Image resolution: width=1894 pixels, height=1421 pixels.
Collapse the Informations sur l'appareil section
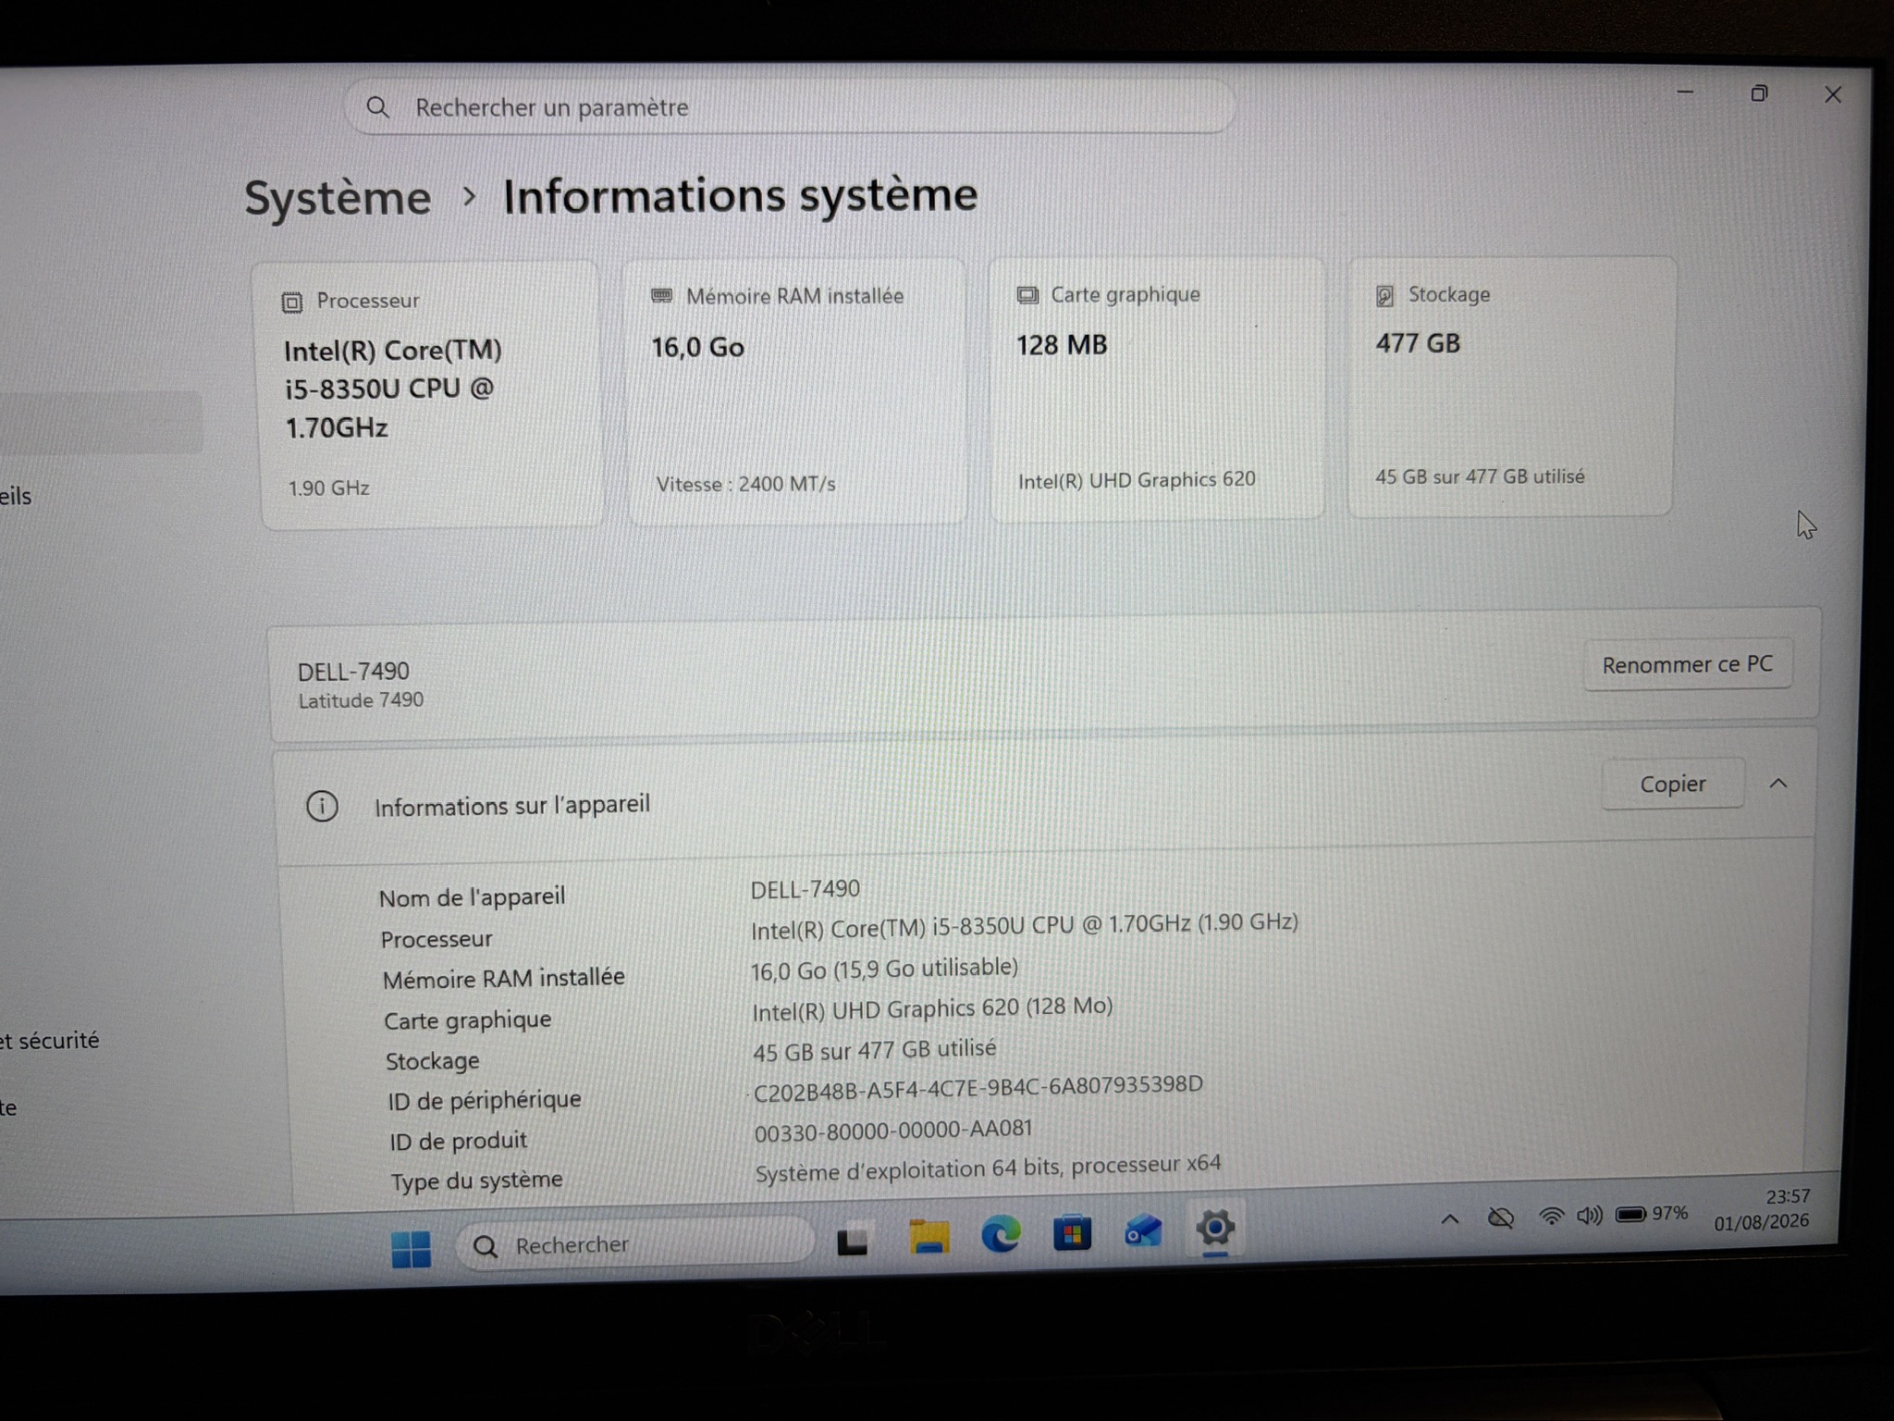click(x=1777, y=784)
